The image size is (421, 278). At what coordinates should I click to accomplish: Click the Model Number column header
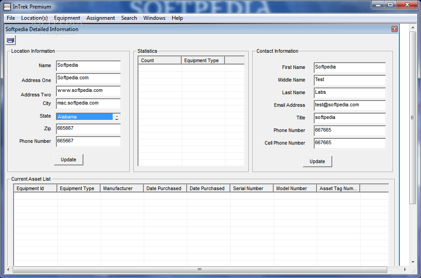click(295, 188)
